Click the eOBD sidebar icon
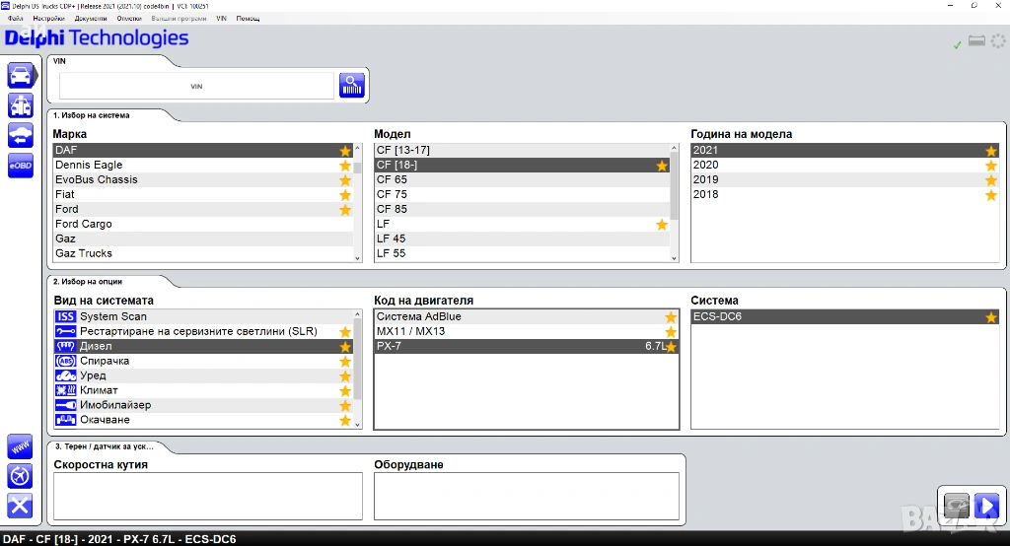 coord(20,167)
